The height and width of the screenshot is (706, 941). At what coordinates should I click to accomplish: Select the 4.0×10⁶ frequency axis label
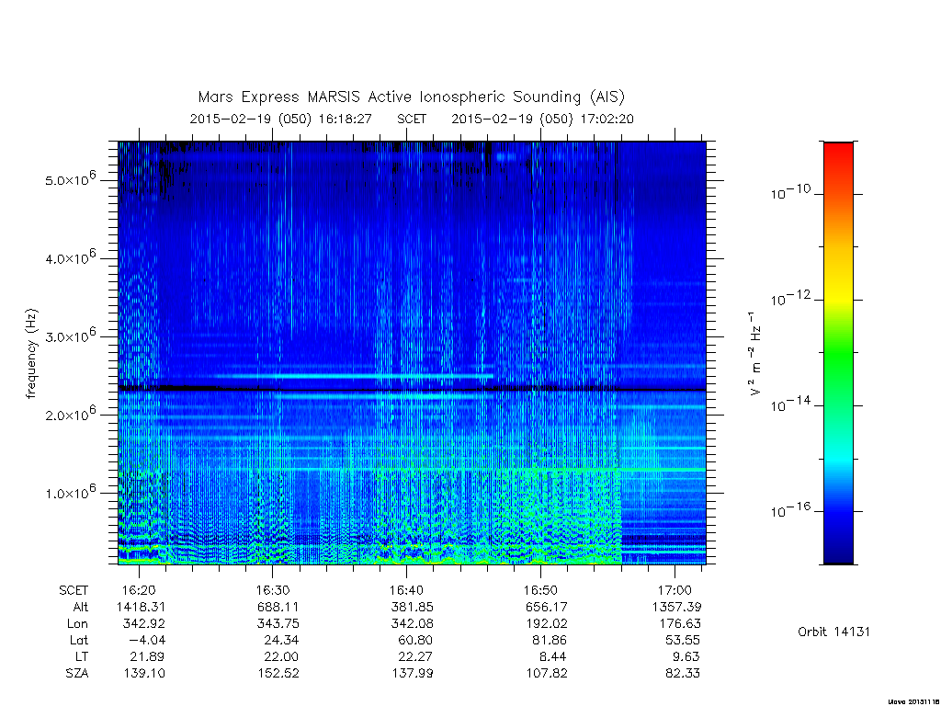pyautogui.click(x=70, y=257)
